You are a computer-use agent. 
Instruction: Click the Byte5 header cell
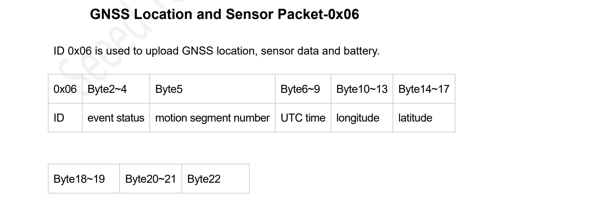pos(212,89)
